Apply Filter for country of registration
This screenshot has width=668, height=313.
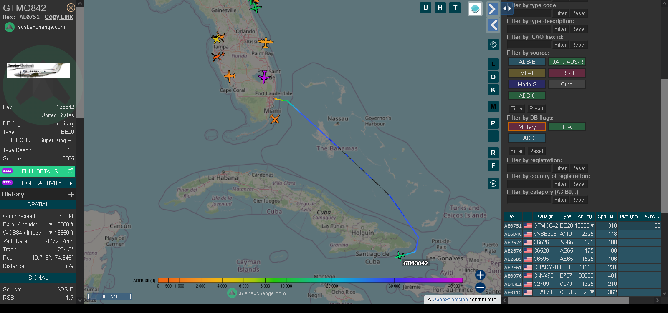click(560, 184)
